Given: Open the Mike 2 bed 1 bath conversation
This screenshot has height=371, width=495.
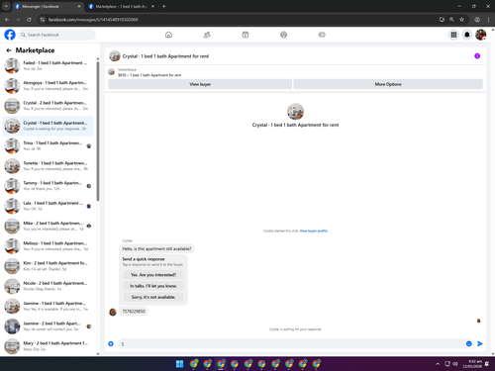Looking at the screenshot, I should [x=49, y=226].
